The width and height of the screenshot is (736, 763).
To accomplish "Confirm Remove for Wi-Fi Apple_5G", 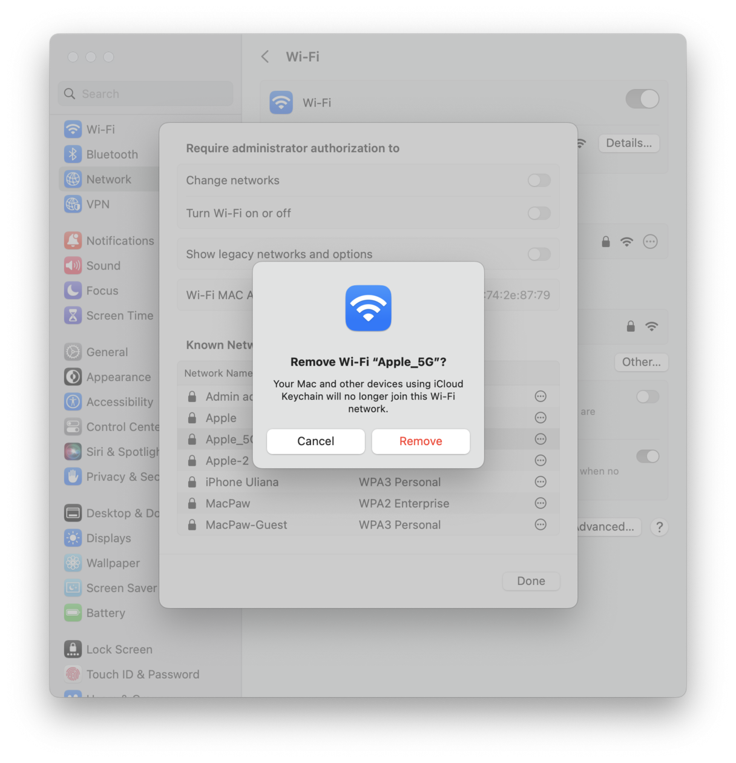I will click(x=420, y=441).
